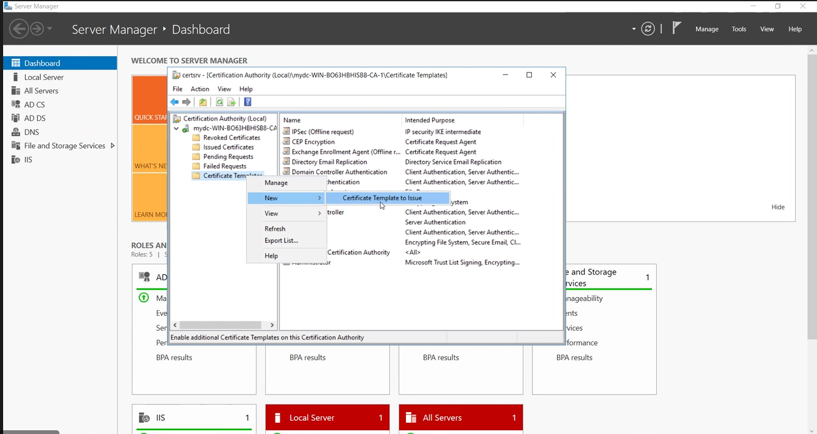Image resolution: width=817 pixels, height=434 pixels.
Task: Open the Help menu in certsrv menubar
Action: tap(246, 89)
